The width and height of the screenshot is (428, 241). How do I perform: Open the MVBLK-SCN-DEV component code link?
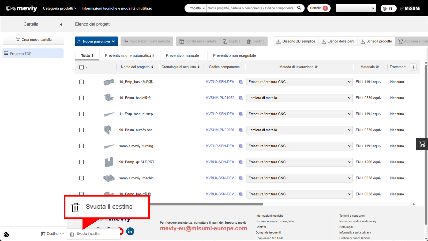click(x=221, y=162)
